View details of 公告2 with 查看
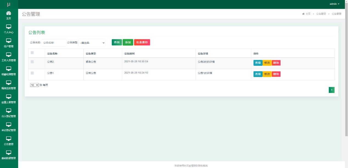The width and height of the screenshot is (348, 168). coord(258,63)
